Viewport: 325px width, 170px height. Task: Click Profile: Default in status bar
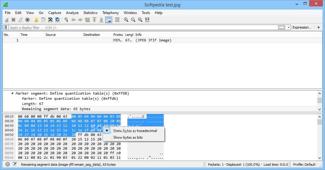pyautogui.click(x=304, y=165)
